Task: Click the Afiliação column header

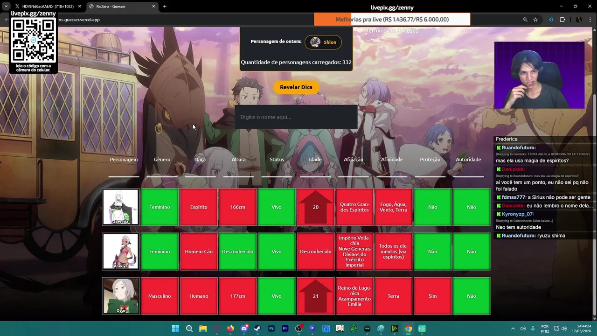Action: pyautogui.click(x=354, y=160)
